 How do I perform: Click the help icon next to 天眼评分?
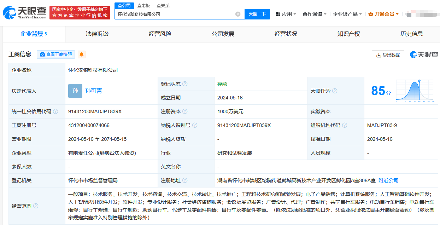(335, 91)
